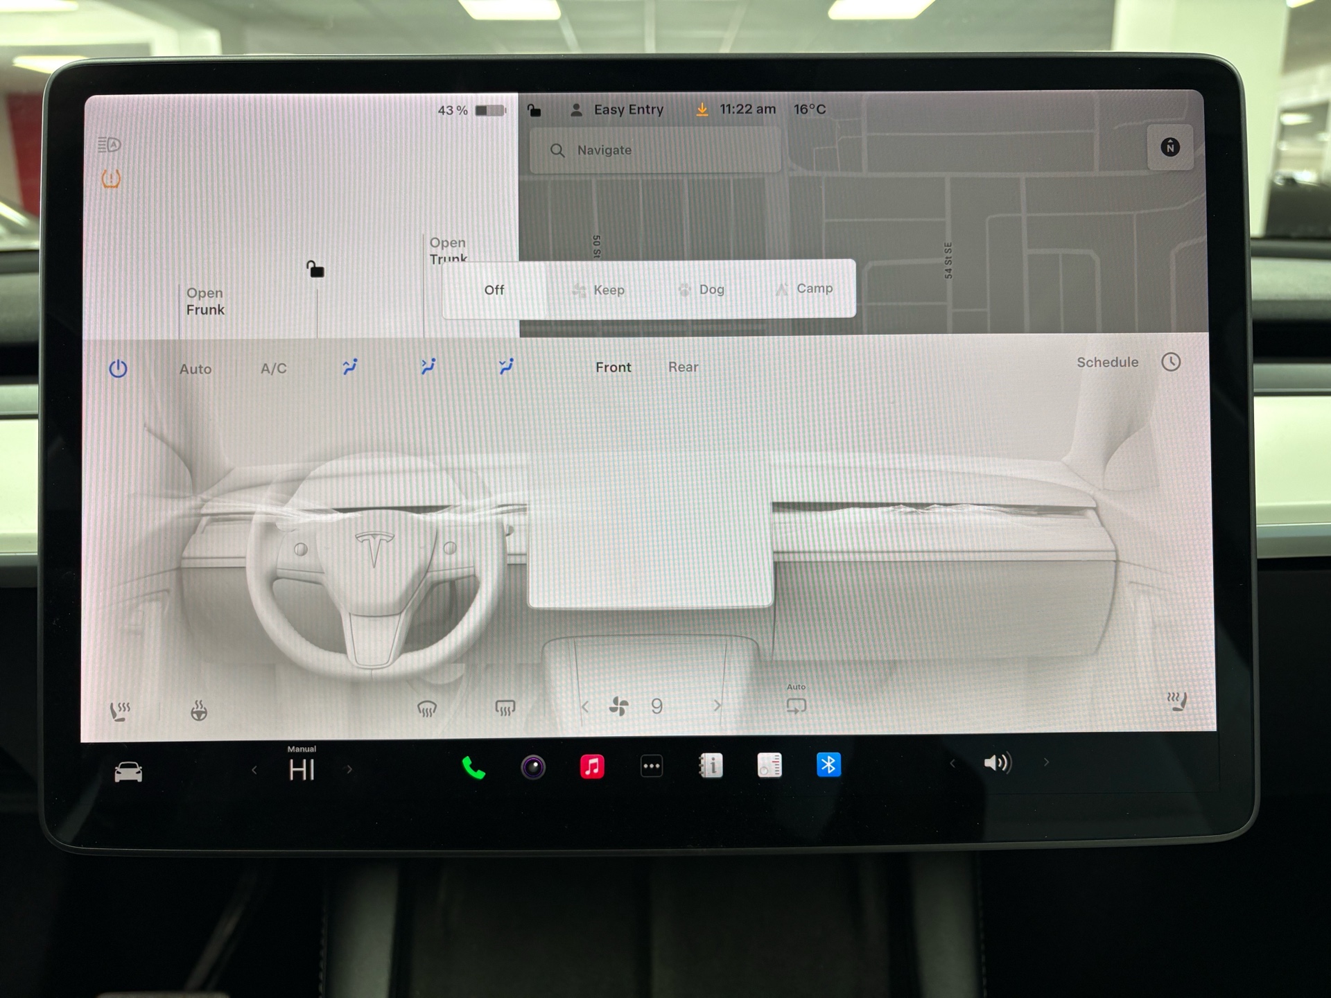The width and height of the screenshot is (1331, 998).
Task: Toggle the rear window defroster
Action: pyautogui.click(x=505, y=708)
